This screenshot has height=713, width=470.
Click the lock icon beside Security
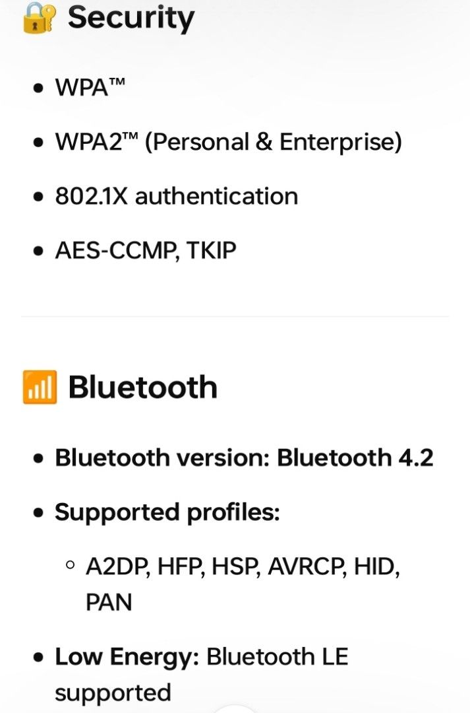(x=40, y=17)
